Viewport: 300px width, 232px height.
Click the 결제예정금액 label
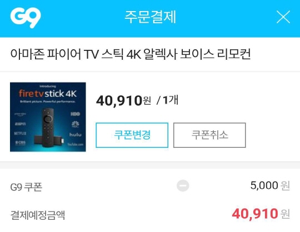tap(38, 215)
